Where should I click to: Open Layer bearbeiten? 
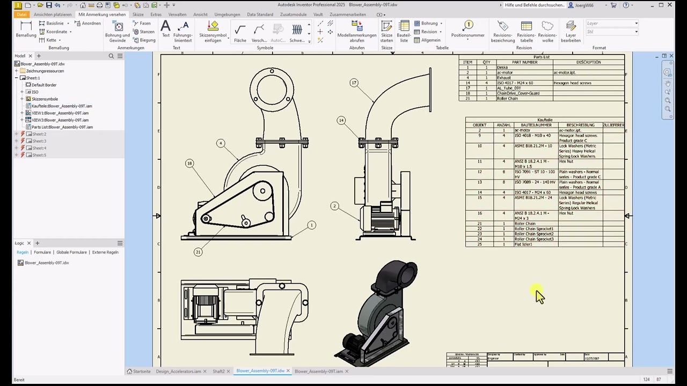pos(571,32)
